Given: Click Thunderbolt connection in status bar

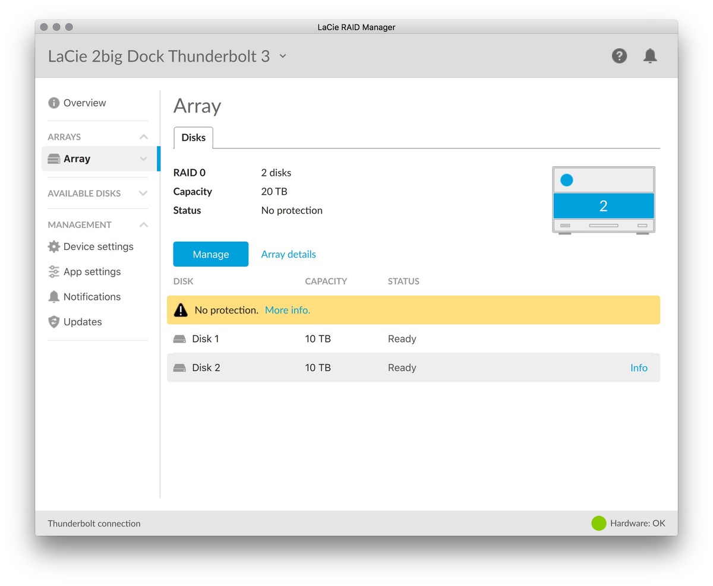Looking at the screenshot, I should (94, 524).
